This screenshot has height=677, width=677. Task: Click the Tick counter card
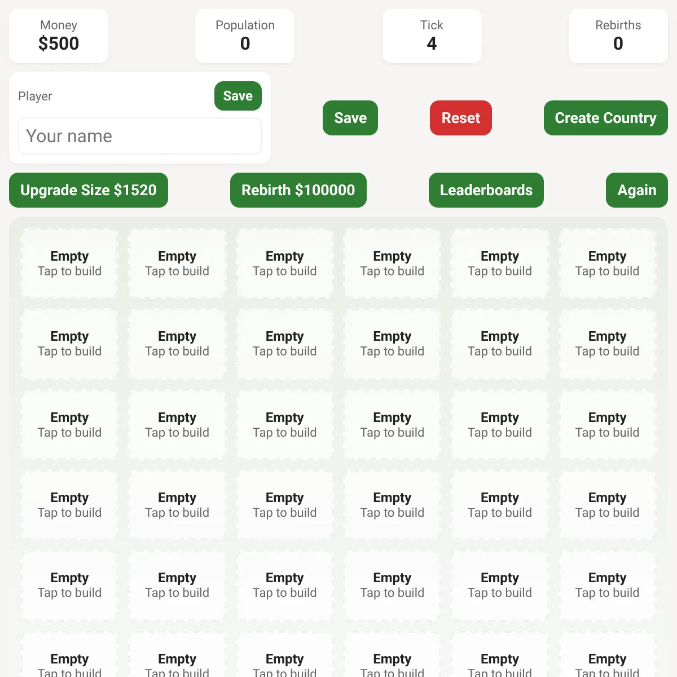(432, 36)
